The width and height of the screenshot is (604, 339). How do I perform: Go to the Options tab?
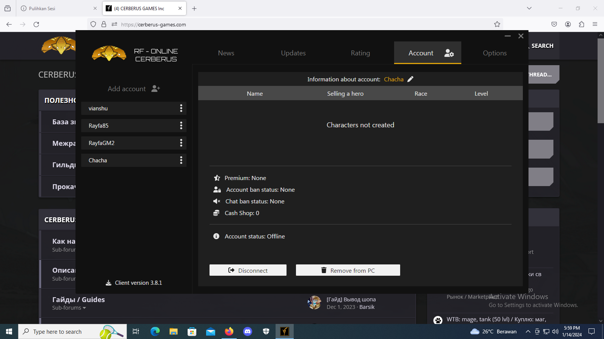click(x=495, y=53)
